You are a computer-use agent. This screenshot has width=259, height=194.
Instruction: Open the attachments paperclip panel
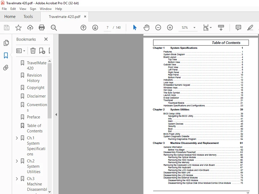point(6,68)
